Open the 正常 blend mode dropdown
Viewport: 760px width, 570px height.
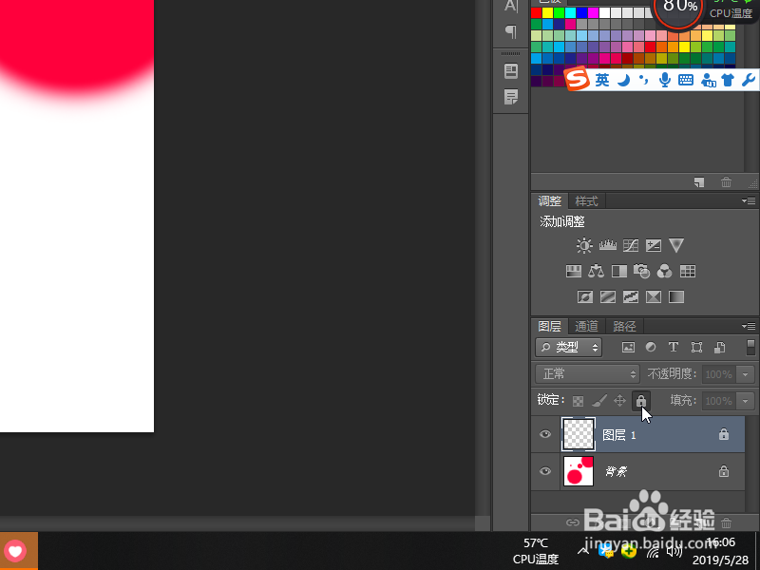[587, 373]
